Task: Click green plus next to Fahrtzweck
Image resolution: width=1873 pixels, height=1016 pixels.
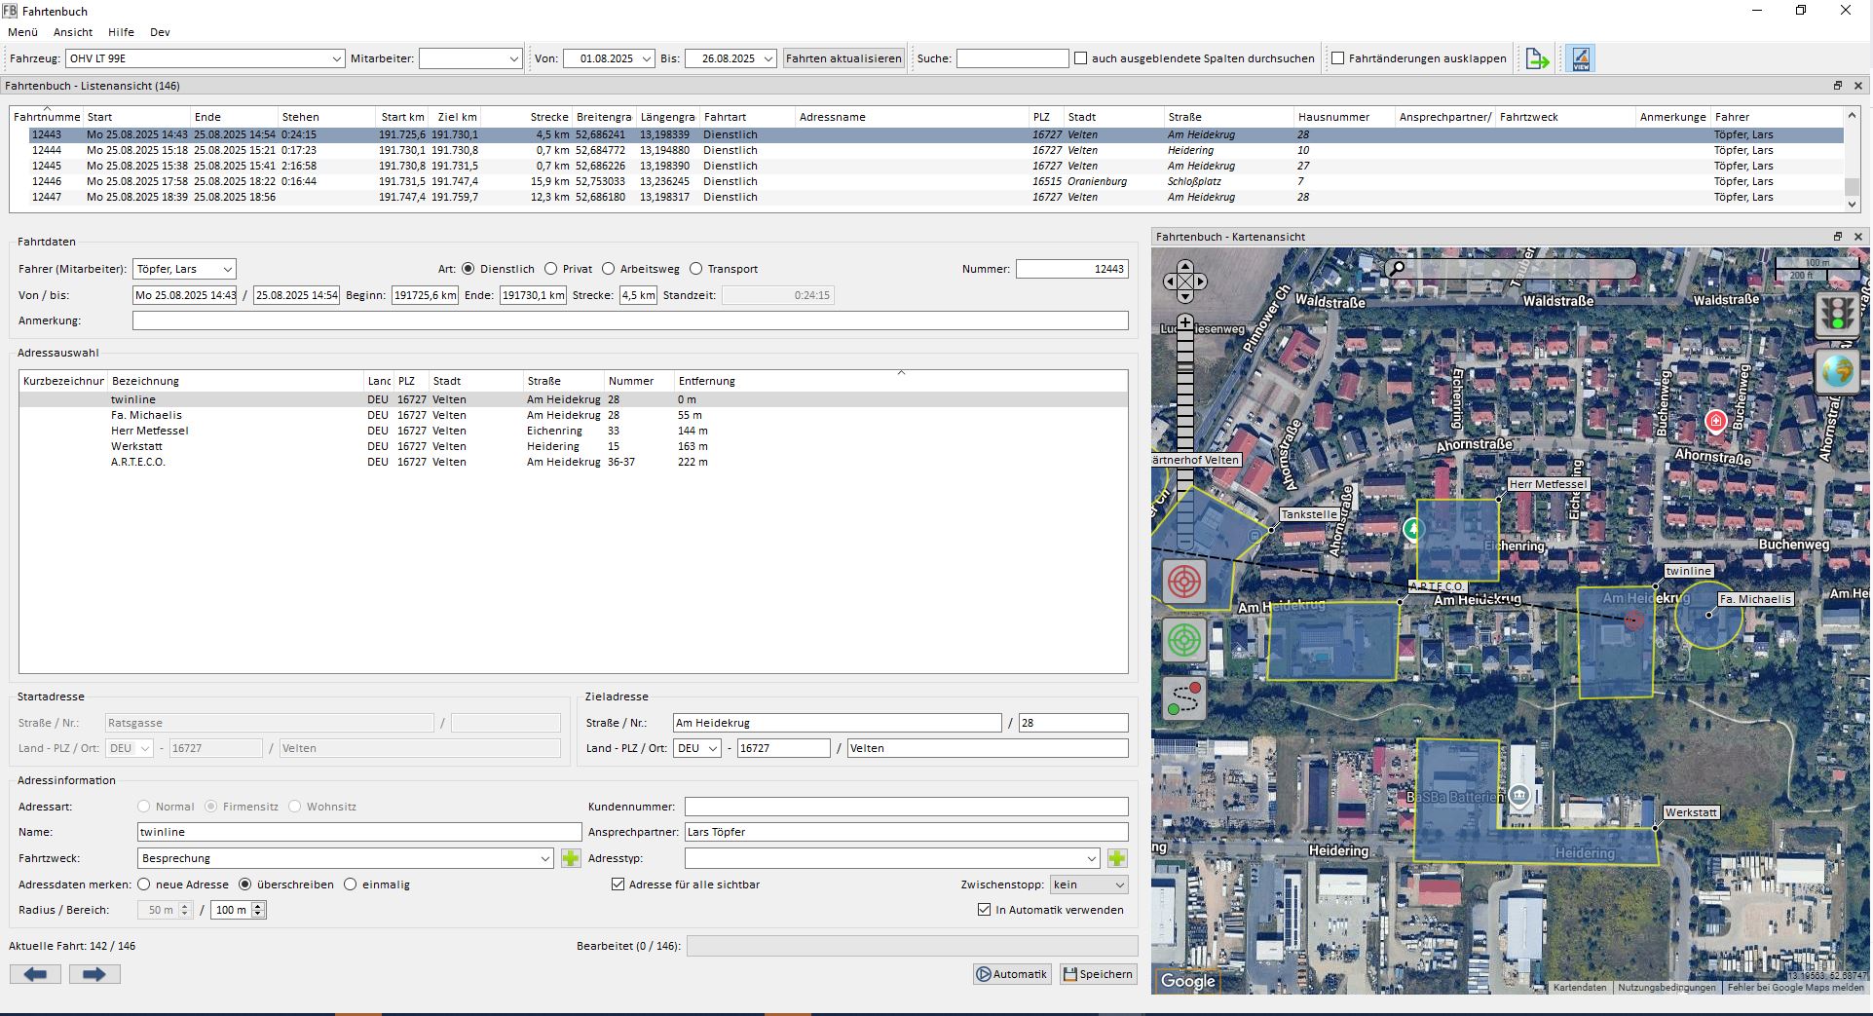Action: [x=571, y=858]
